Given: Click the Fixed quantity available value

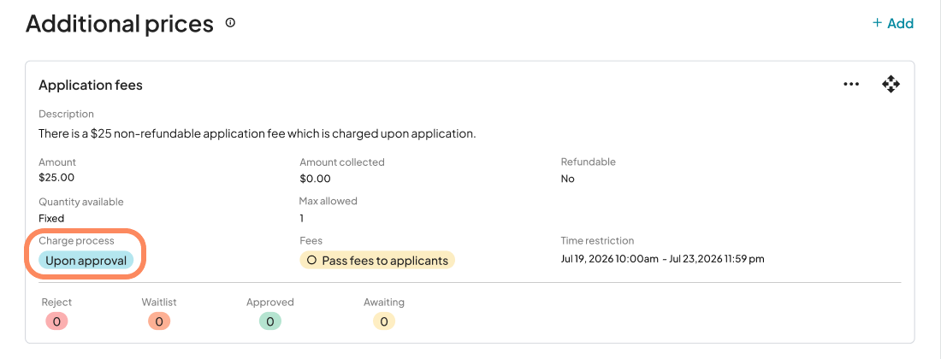Looking at the screenshot, I should pos(51,218).
